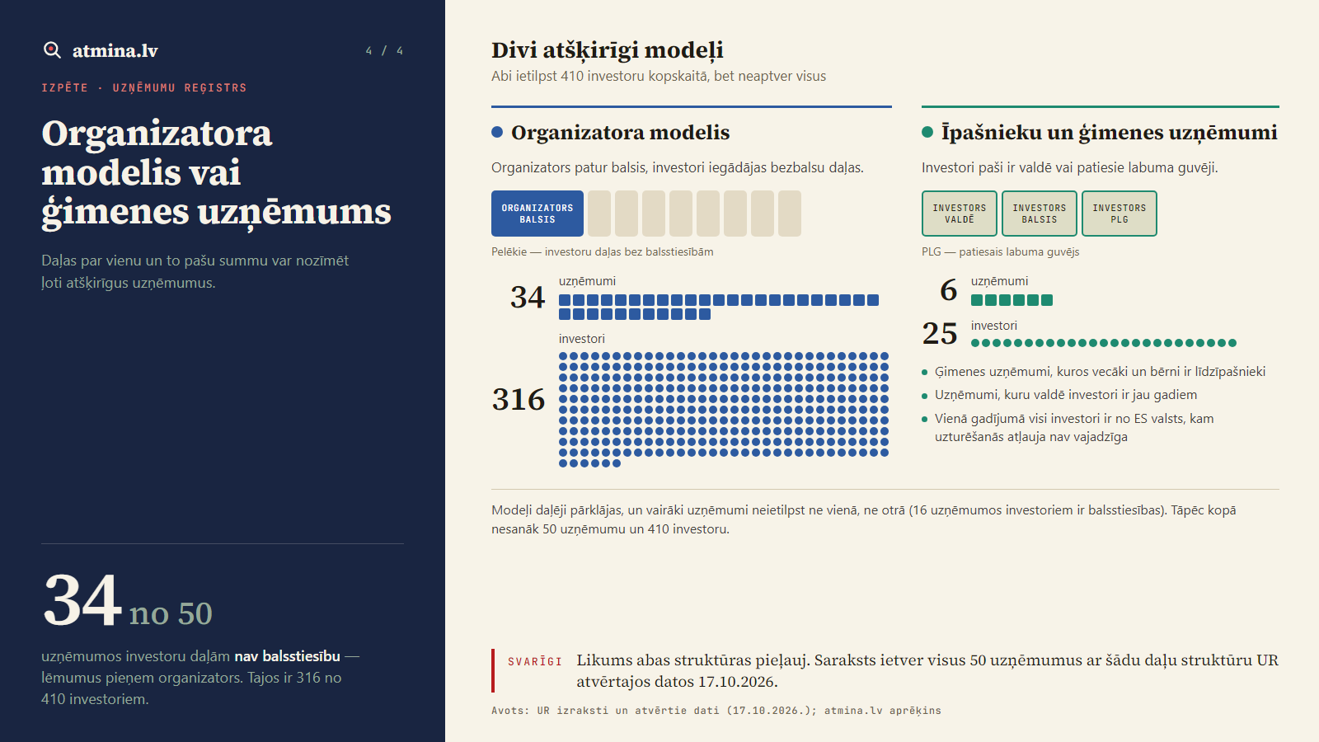Screen dimensions: 1319x742
Task: Click the title Organizatora modelis vai ģimenes uzņēmums
Action: pyautogui.click(x=216, y=172)
